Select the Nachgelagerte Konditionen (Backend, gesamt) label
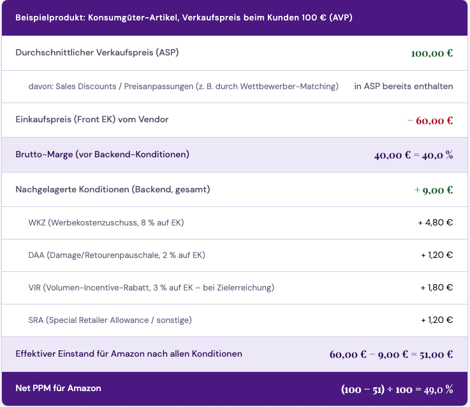Viewport: 470px width, 407px height. tap(113, 189)
